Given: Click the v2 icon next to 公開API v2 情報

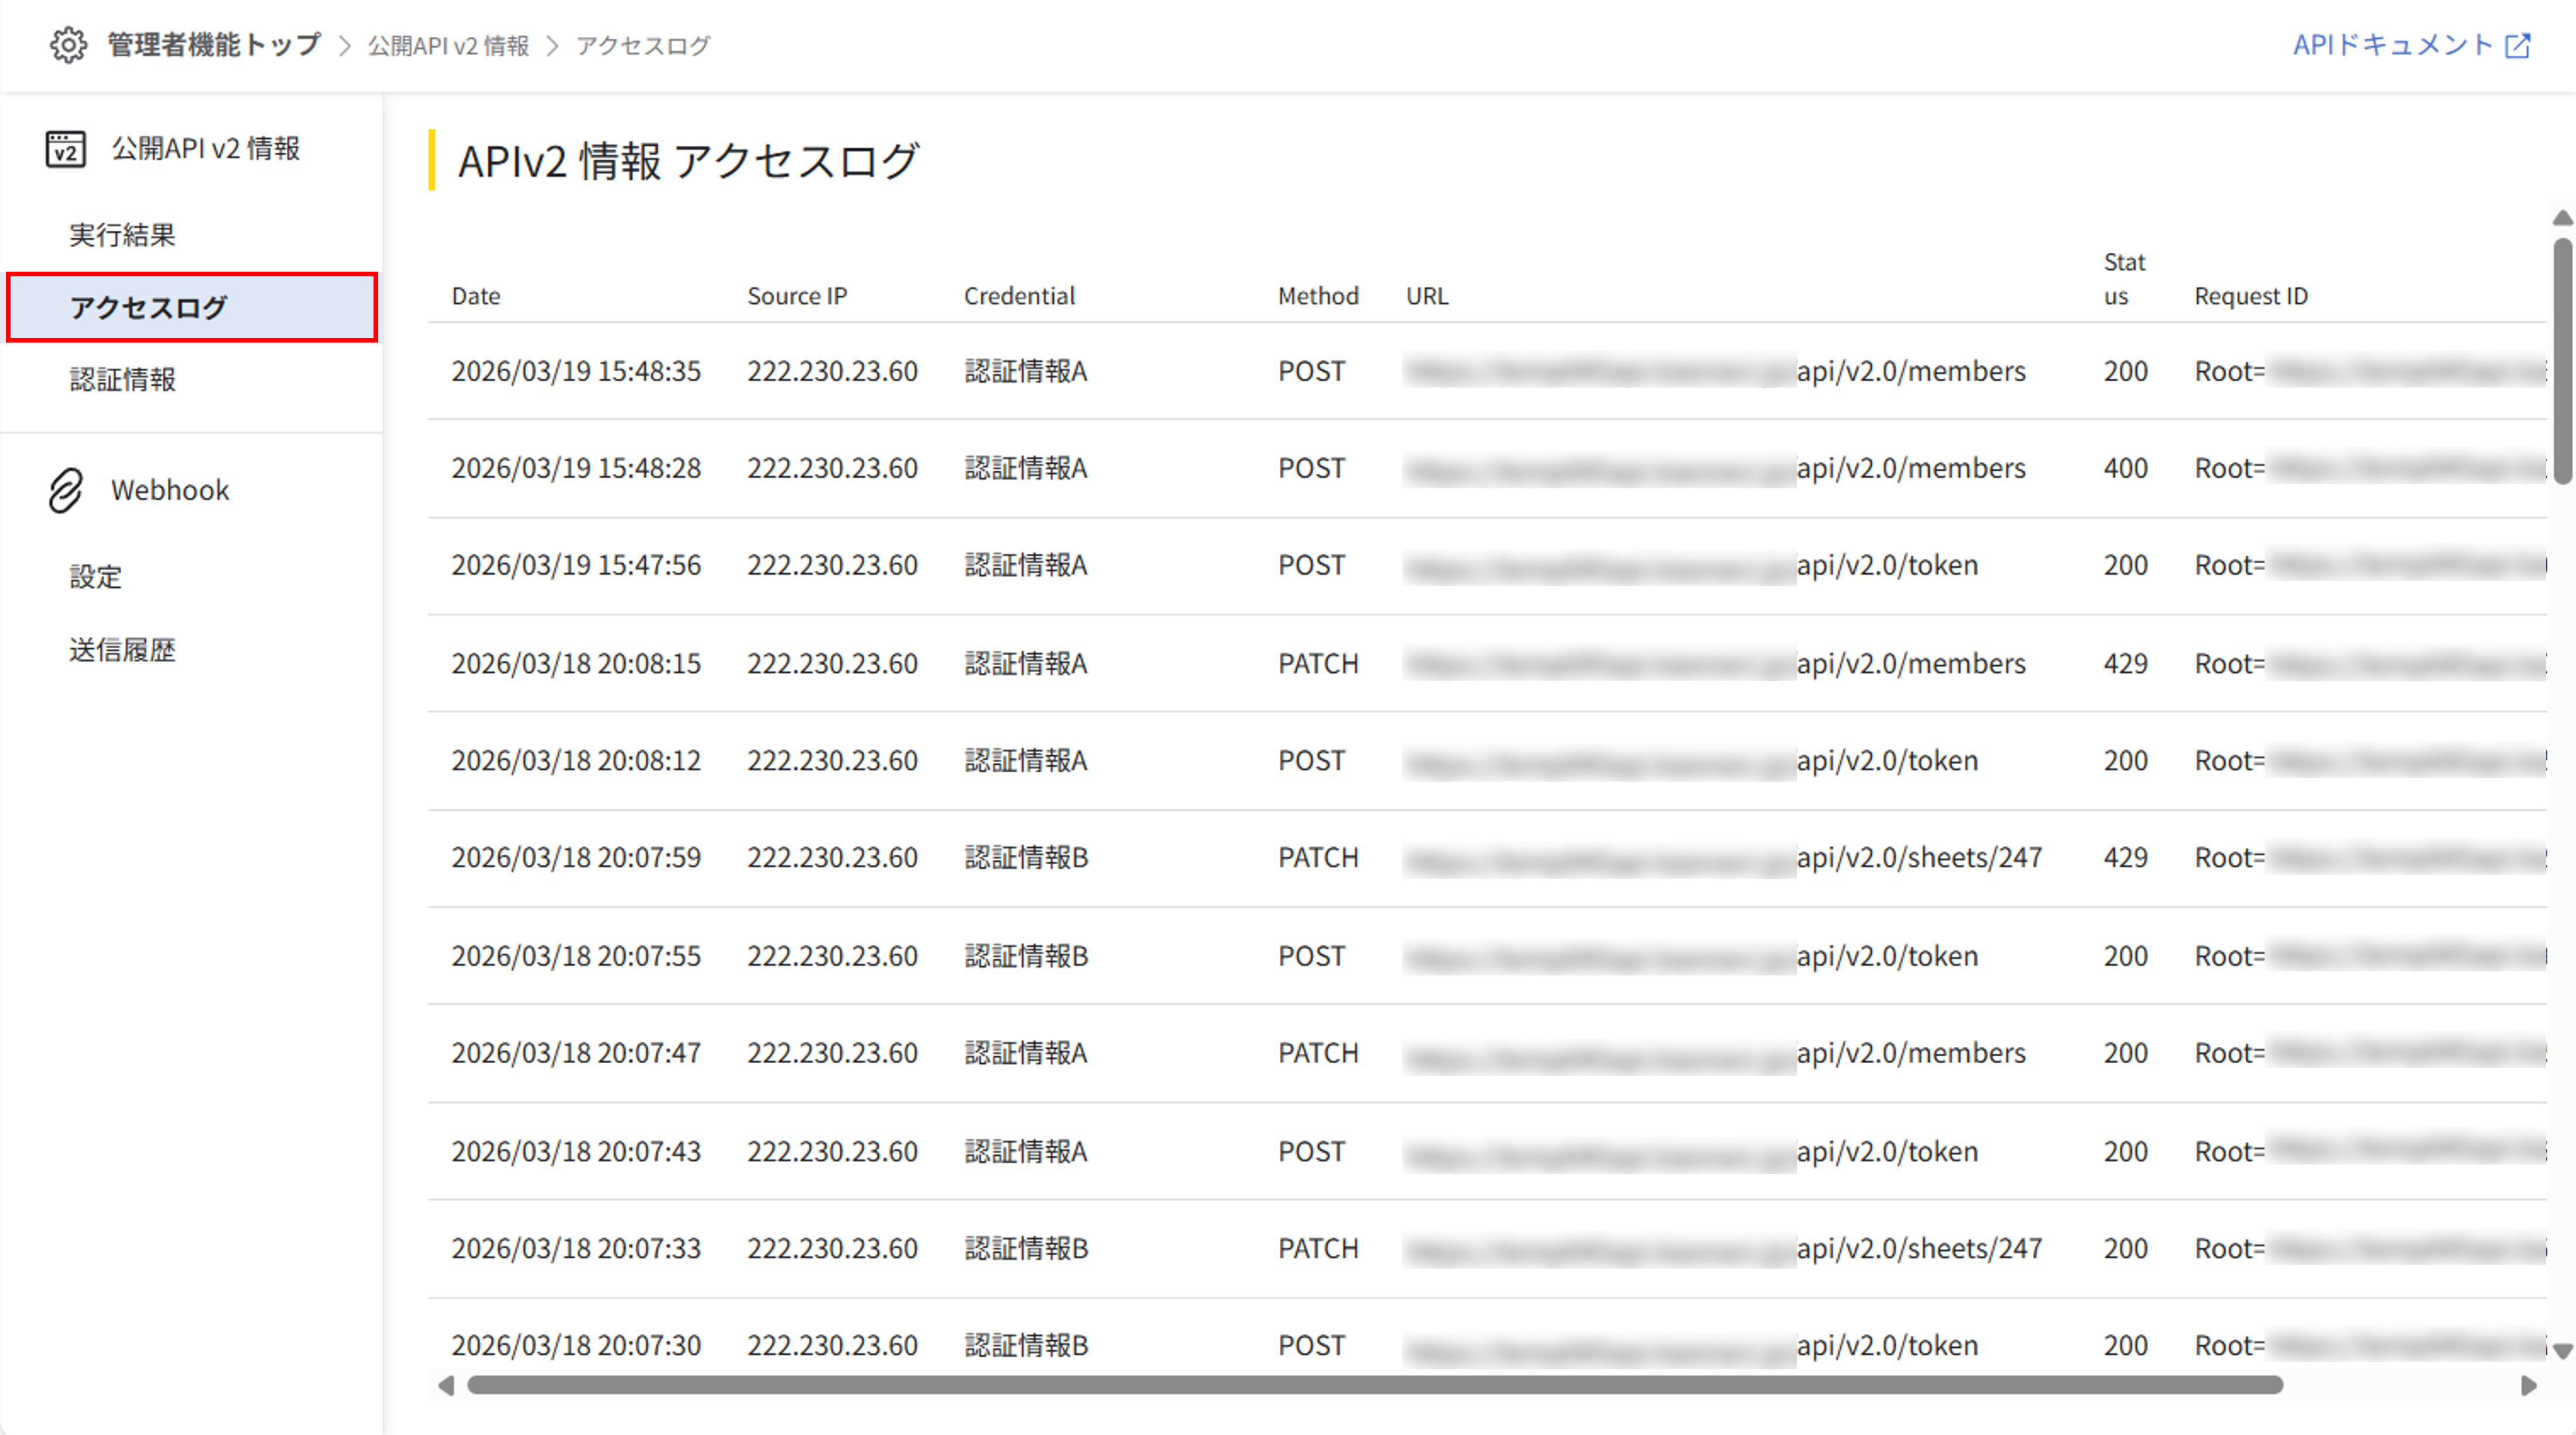Looking at the screenshot, I should (66, 148).
